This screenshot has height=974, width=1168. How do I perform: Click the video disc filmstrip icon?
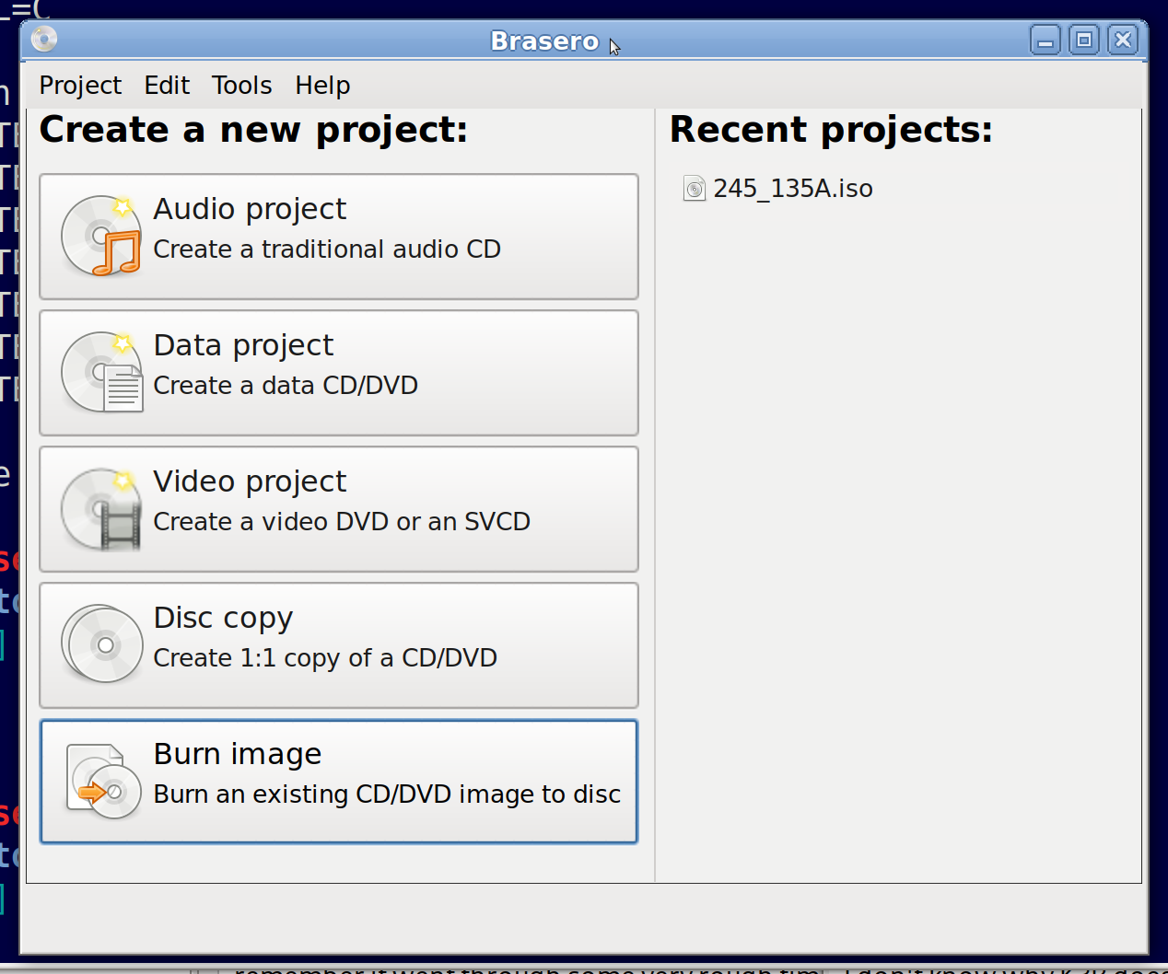(101, 509)
